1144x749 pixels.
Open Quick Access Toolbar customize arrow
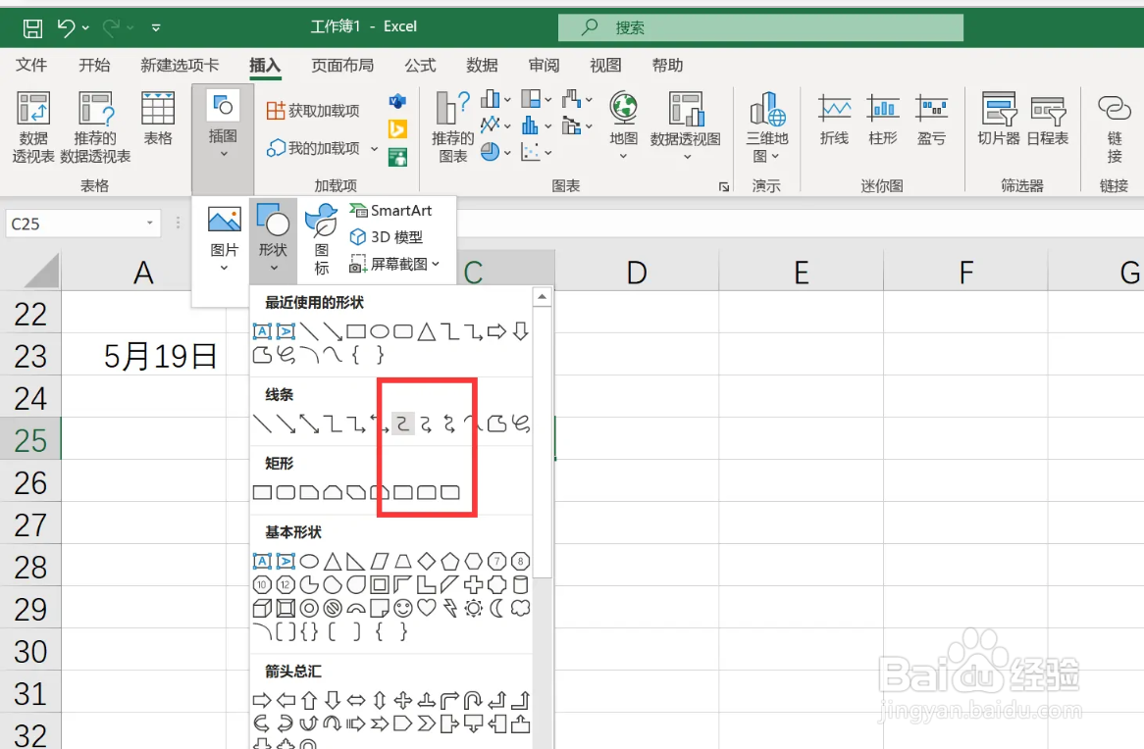click(156, 27)
